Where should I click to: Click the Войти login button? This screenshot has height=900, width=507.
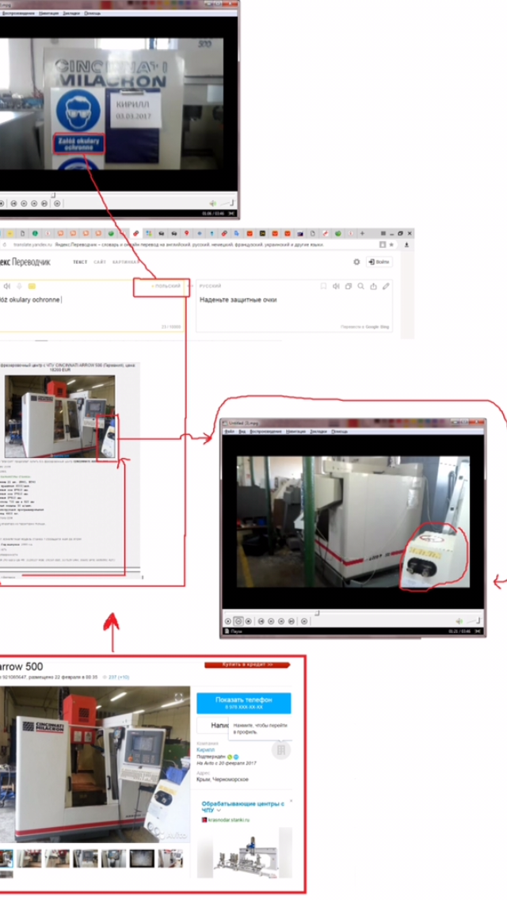point(379,261)
